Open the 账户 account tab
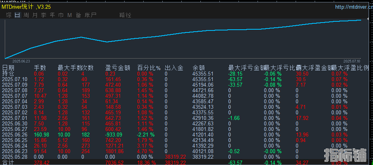Screen dimensions: 373x165 (x=90, y=15)
